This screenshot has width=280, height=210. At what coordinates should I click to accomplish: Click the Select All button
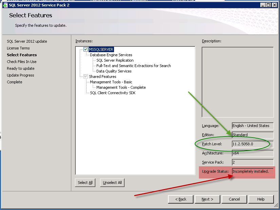click(85, 183)
